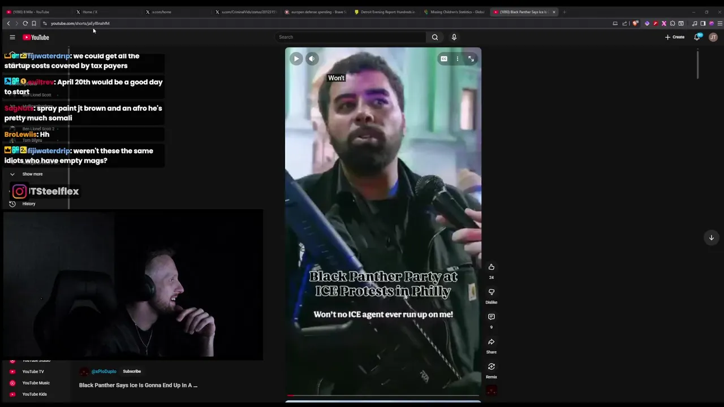This screenshot has width=724, height=407.
Task: Open the YouTube guide hamburger menu
Action: pyautogui.click(x=12, y=37)
